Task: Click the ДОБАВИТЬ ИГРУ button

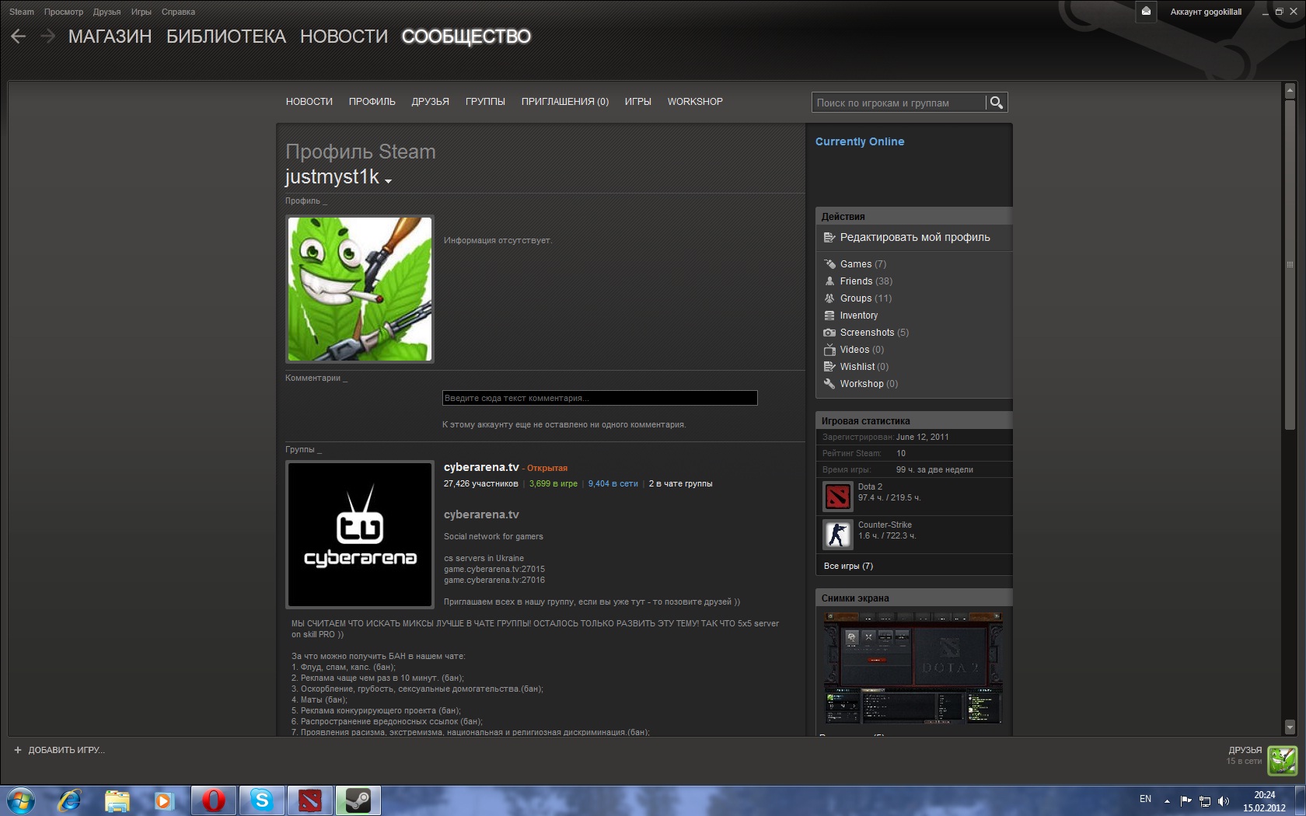Action: point(66,750)
